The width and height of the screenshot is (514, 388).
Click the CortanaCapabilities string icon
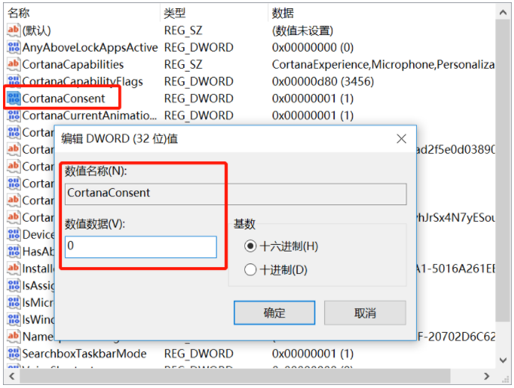click(13, 64)
